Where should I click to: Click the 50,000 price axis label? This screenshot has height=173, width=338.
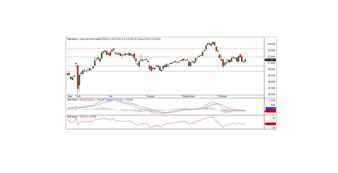click(271, 69)
